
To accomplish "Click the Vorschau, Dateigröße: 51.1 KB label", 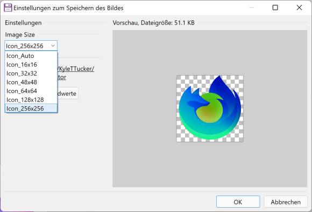I will pyautogui.click(x=153, y=23).
